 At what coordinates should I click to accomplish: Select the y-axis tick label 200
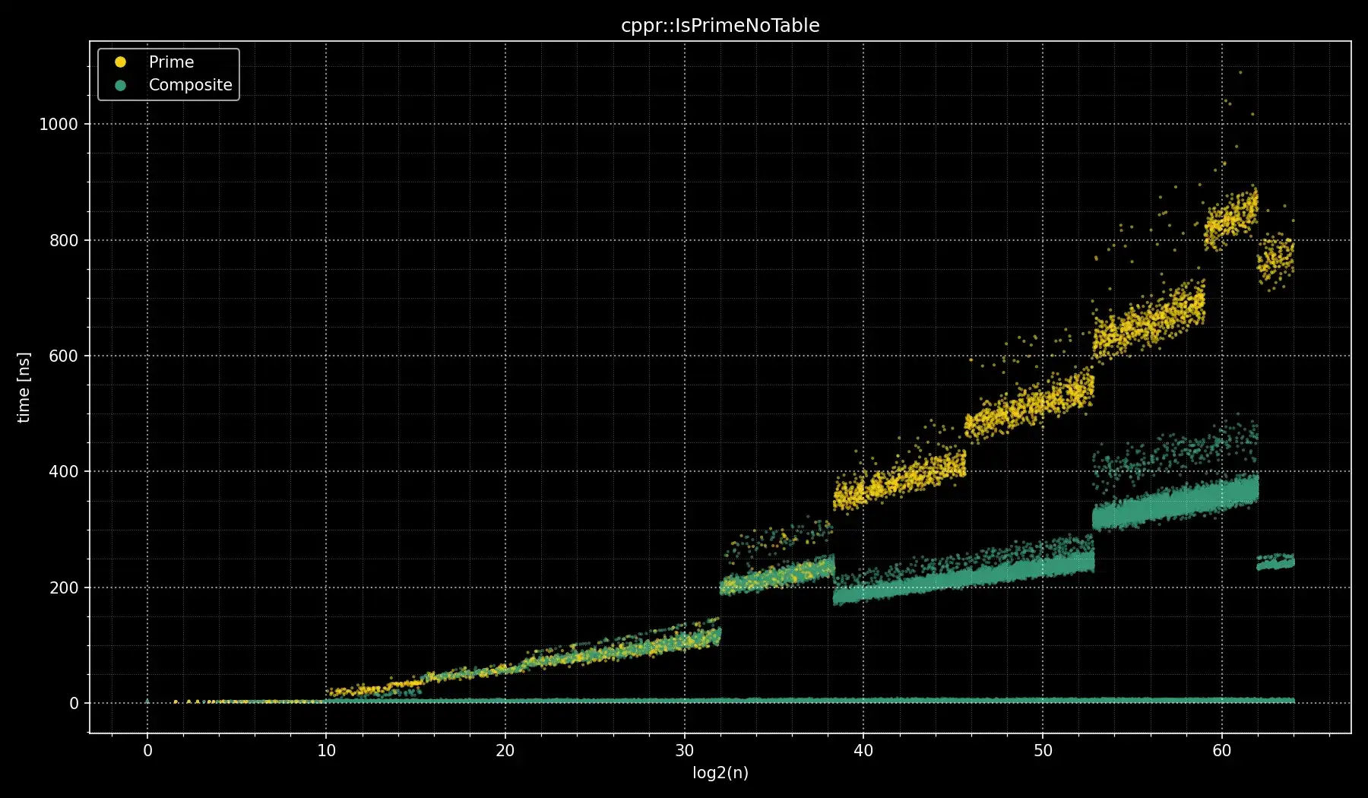pyautogui.click(x=64, y=587)
